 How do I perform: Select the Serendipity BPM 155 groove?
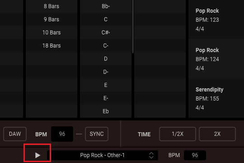216,98
